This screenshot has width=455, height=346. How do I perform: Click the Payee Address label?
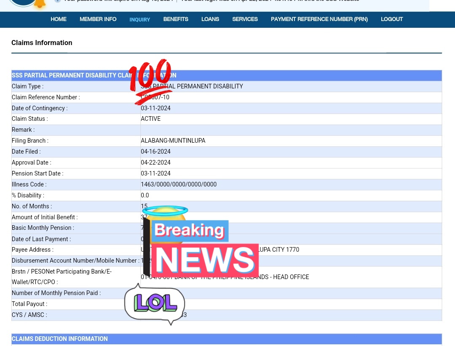32,250
